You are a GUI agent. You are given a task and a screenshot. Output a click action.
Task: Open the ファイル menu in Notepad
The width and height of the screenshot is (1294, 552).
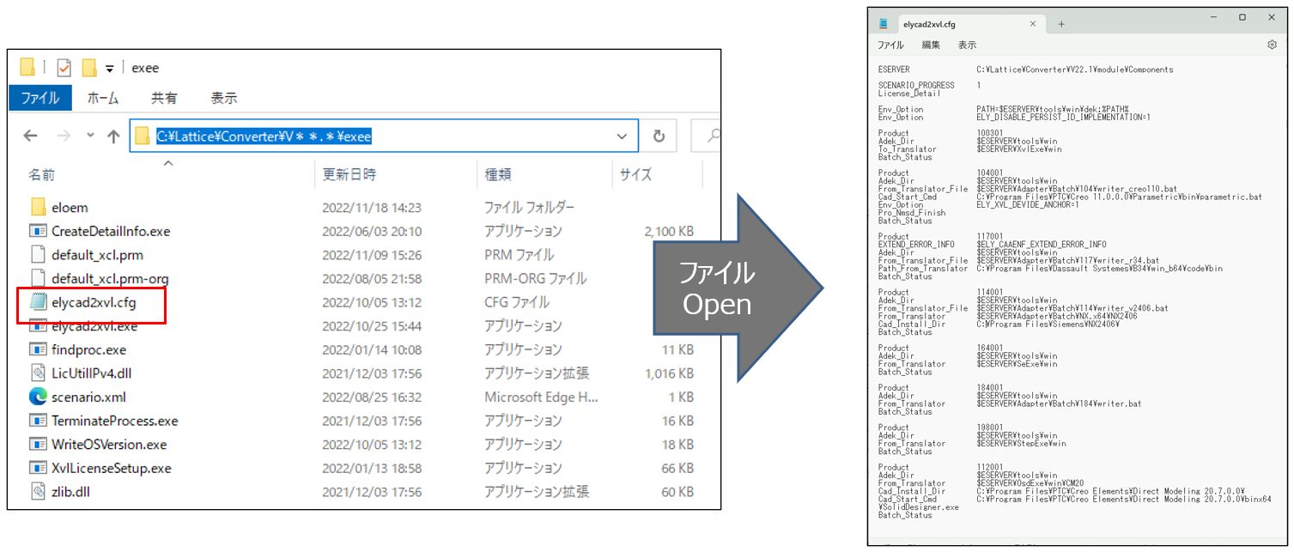[890, 45]
